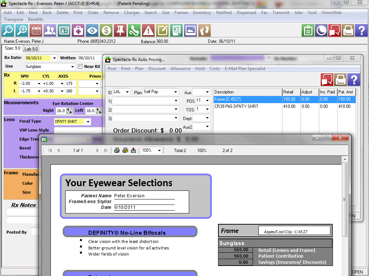Image resolution: width=369 pixels, height=276 pixels.
Task: Open the Rx Date dropdown
Action: 54,58
